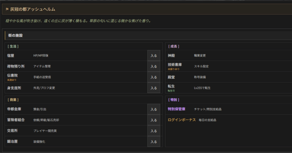Enter the 鍛冶屋 blacksmith
Image resolution: width=292 pixels, height=153 pixels.
point(154,142)
